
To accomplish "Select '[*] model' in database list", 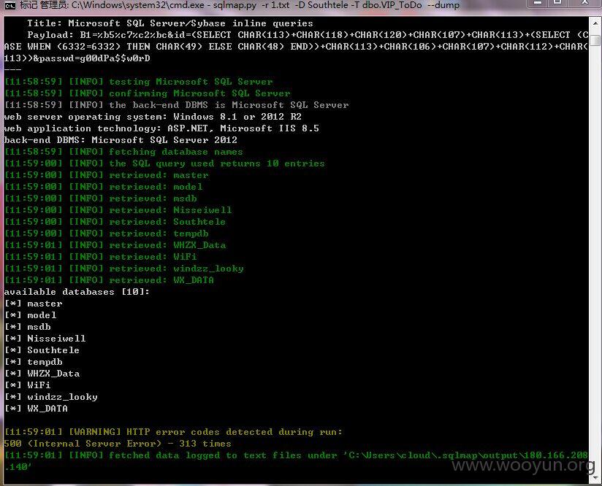I will 31,315.
